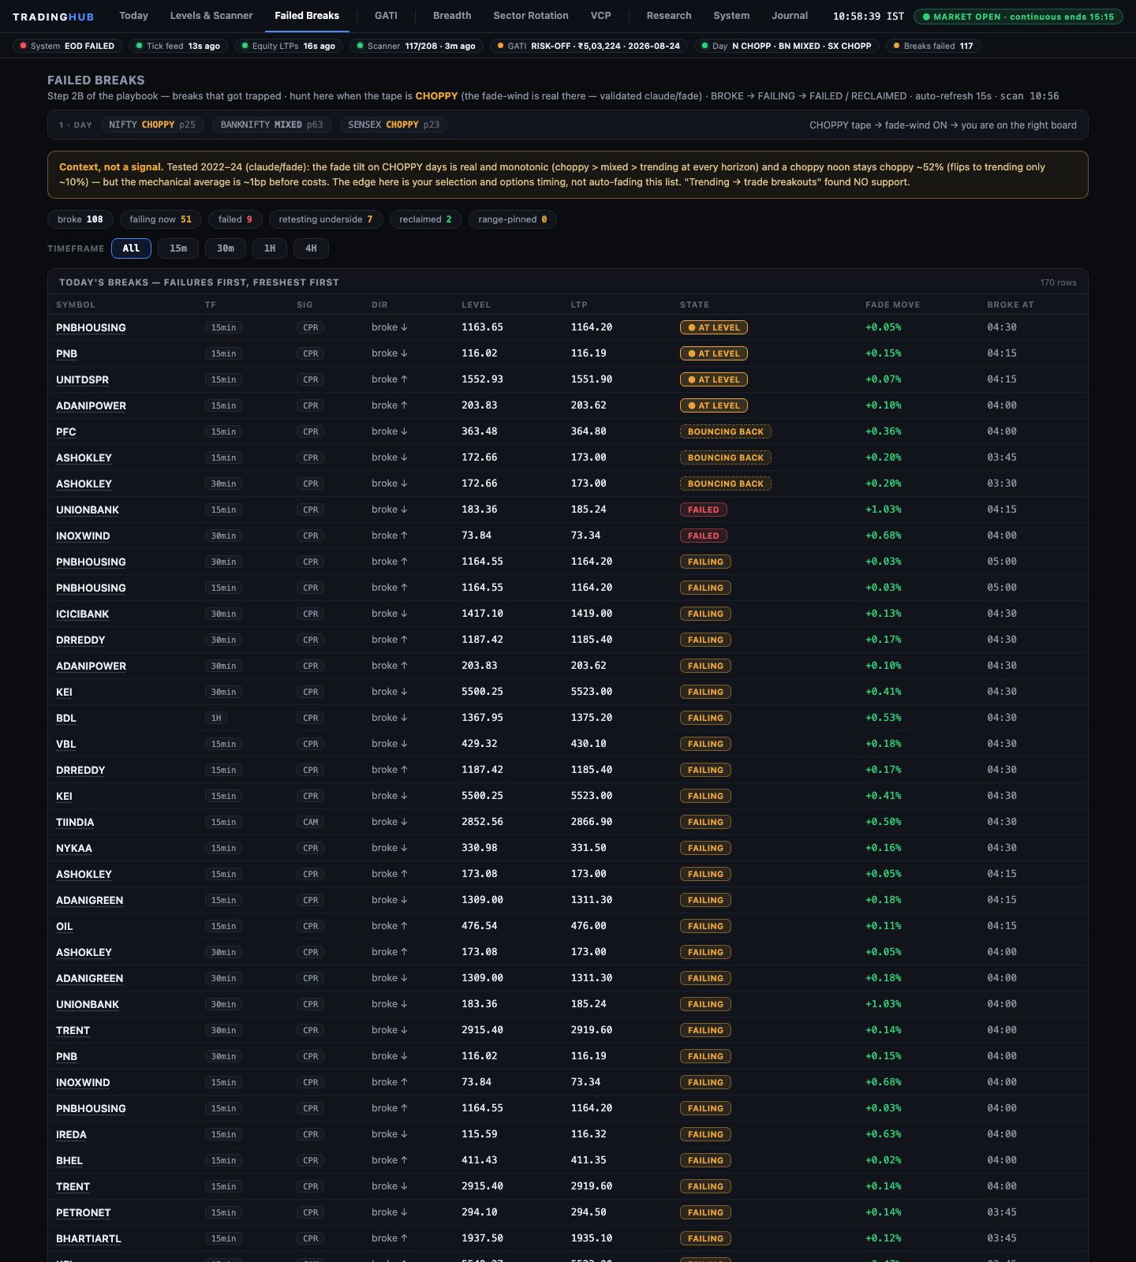
Task: Go to the System tab
Action: 731,16
